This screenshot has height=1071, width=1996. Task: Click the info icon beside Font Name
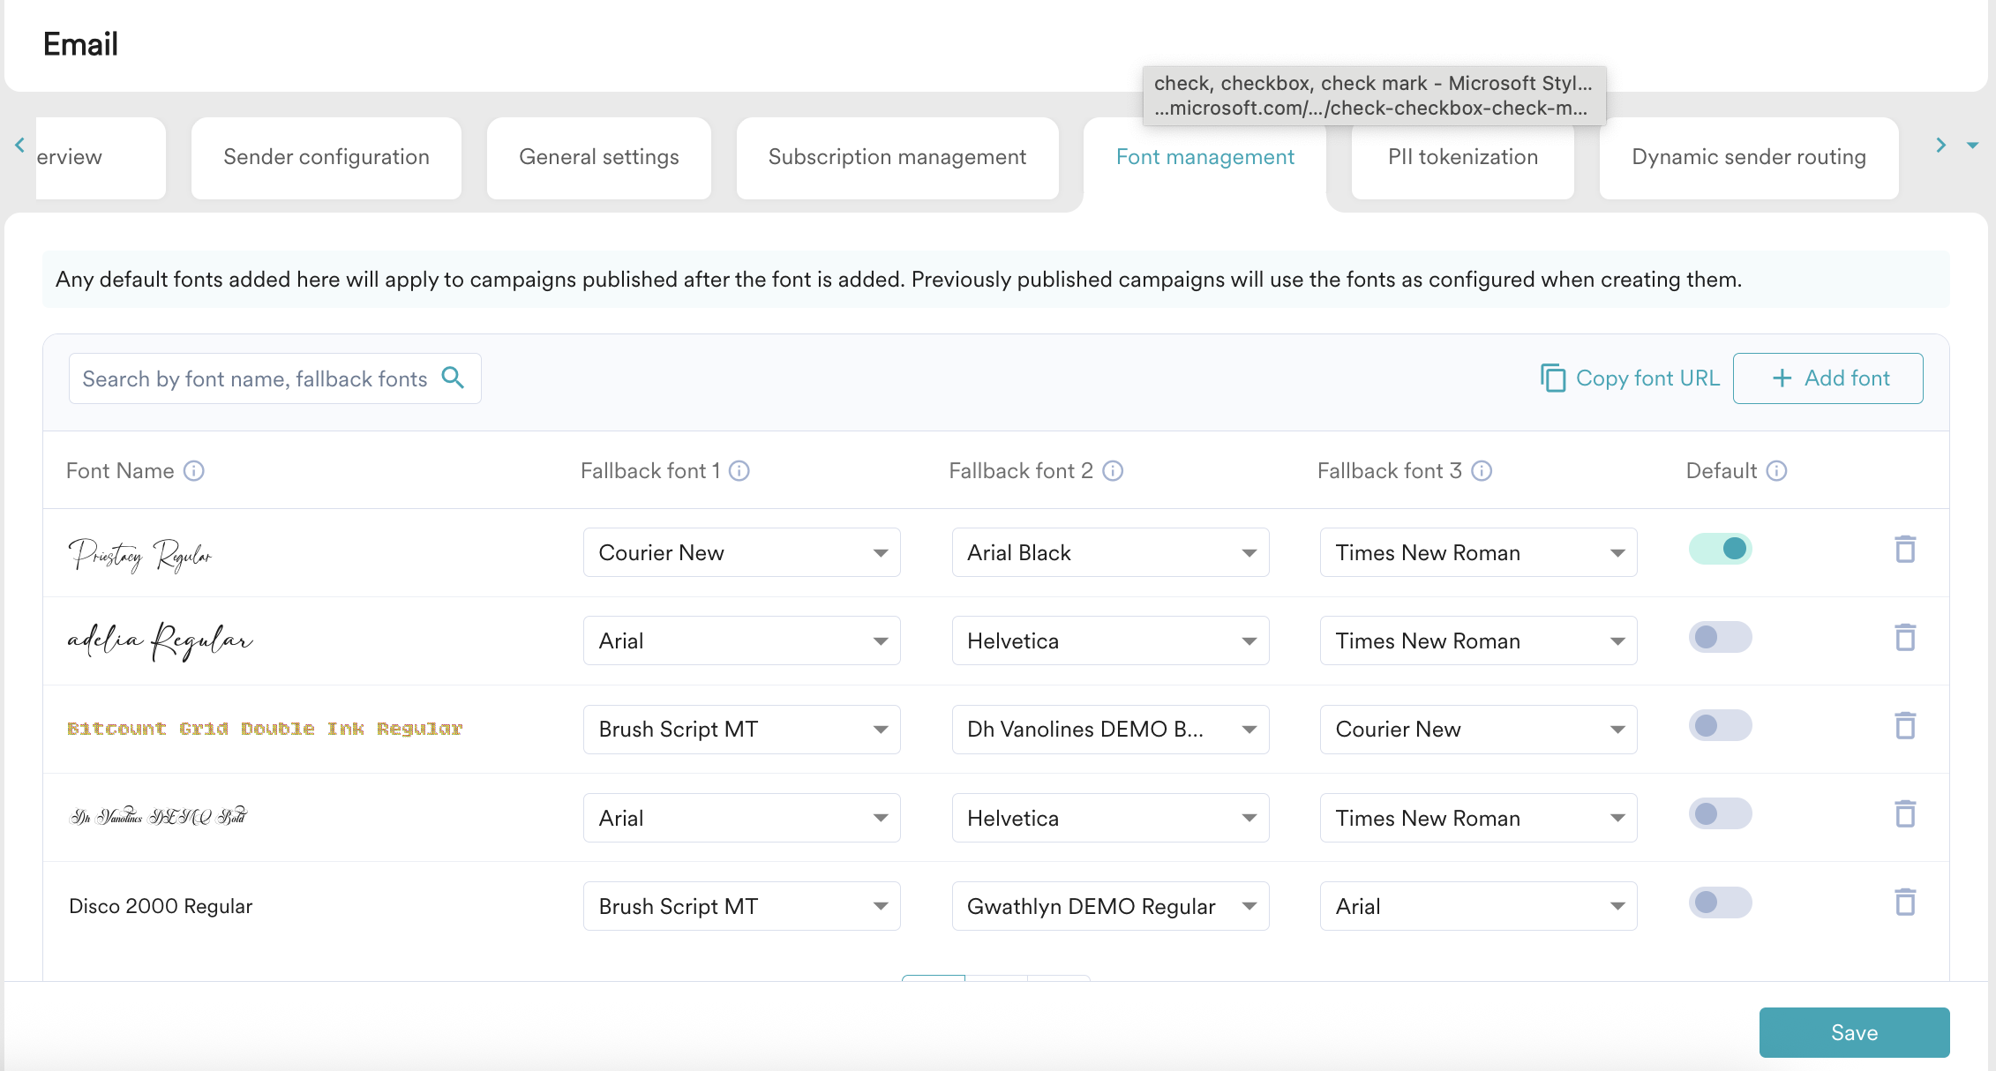194,471
